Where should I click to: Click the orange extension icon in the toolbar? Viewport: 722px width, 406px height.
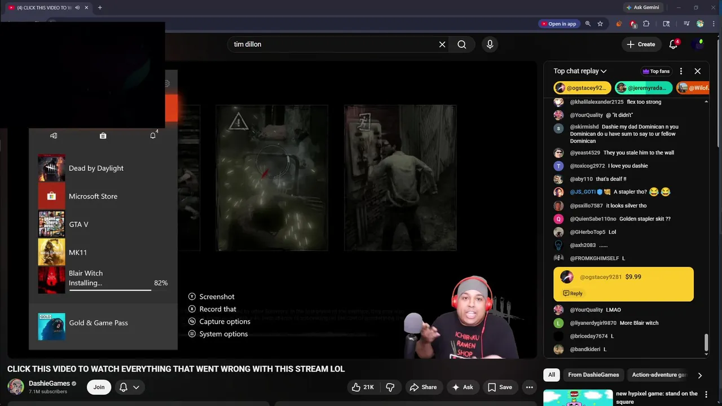coord(619,24)
